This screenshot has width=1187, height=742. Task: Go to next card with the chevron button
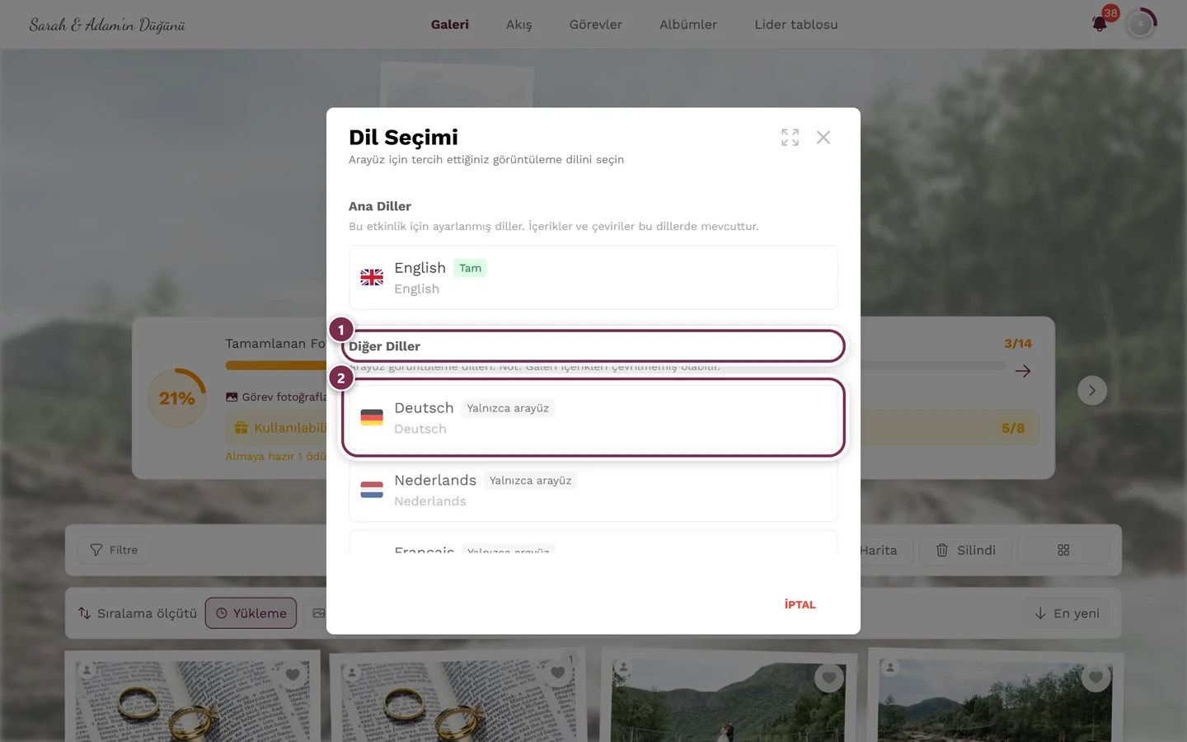[1092, 390]
